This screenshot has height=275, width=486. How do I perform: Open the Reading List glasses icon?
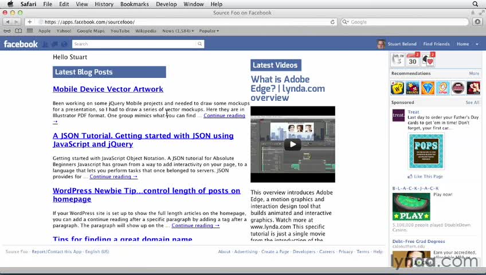[x=7, y=31]
